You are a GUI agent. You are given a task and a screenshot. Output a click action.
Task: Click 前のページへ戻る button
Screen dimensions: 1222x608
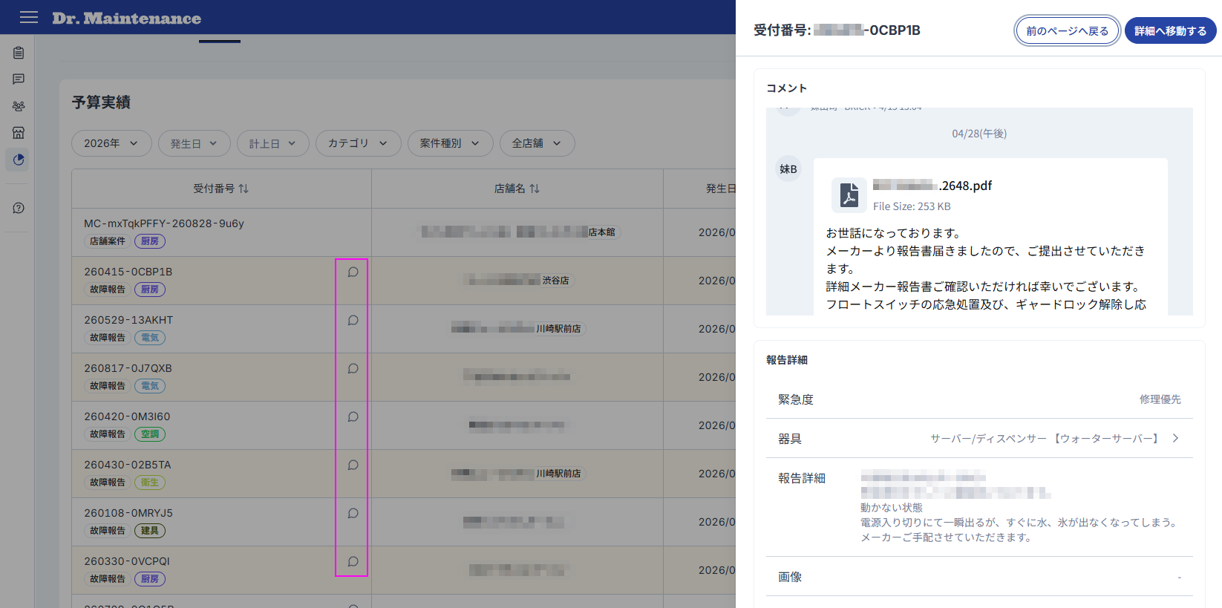pyautogui.click(x=1068, y=31)
